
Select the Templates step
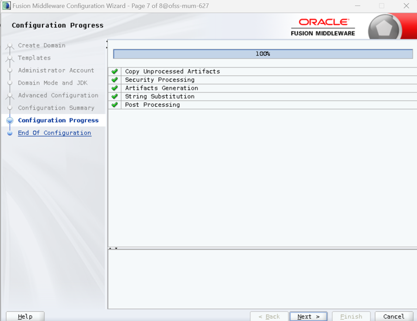click(34, 58)
